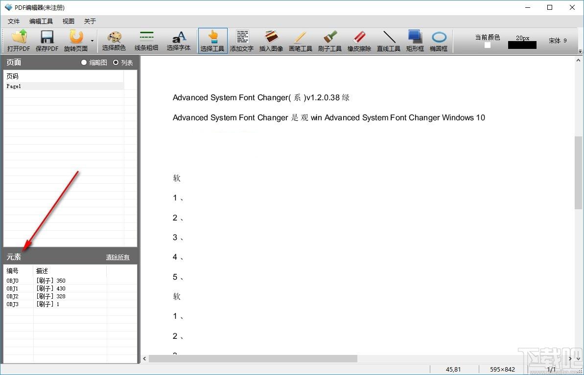Click the scroll up arrow of document view
Image resolution: width=584 pixels, height=375 pixels.
click(x=579, y=60)
